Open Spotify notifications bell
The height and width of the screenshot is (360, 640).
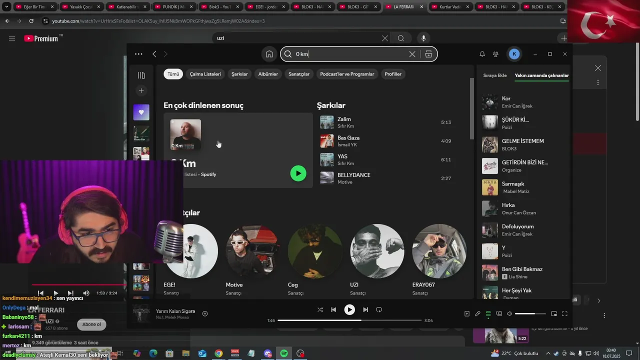click(482, 54)
